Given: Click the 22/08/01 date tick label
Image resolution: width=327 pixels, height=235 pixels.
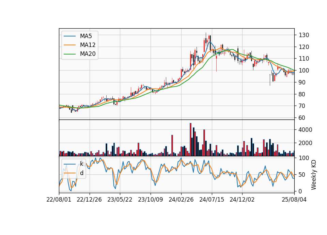Looking at the screenshot, I should (59, 200).
